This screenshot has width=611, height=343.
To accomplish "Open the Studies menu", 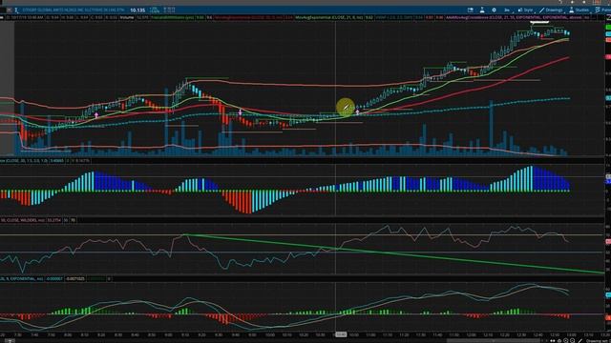I will click(x=579, y=10).
